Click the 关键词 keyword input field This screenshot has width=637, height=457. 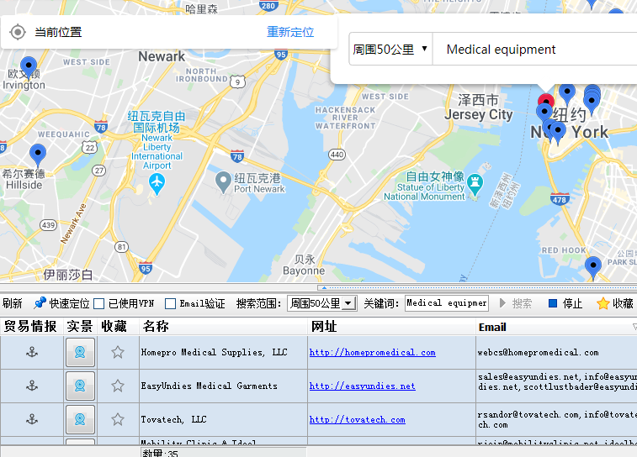[x=447, y=303]
